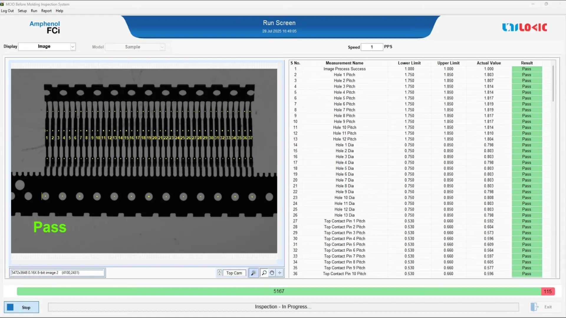Select the crosshair pointer tool
This screenshot has width=566, height=318.
click(x=280, y=273)
